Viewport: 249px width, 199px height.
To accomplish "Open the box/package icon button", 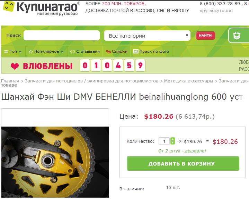I will [237, 36].
